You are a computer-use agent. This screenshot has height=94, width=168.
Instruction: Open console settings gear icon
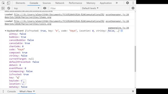tap(133, 8)
